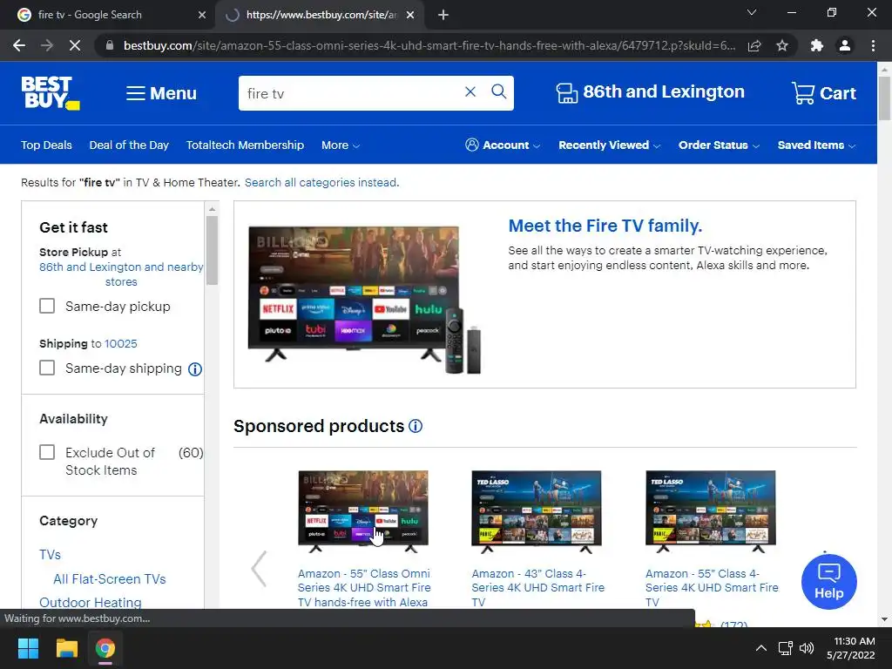The width and height of the screenshot is (892, 669).
Task: Click the Chrome taskbar icon
Action: coord(105,648)
